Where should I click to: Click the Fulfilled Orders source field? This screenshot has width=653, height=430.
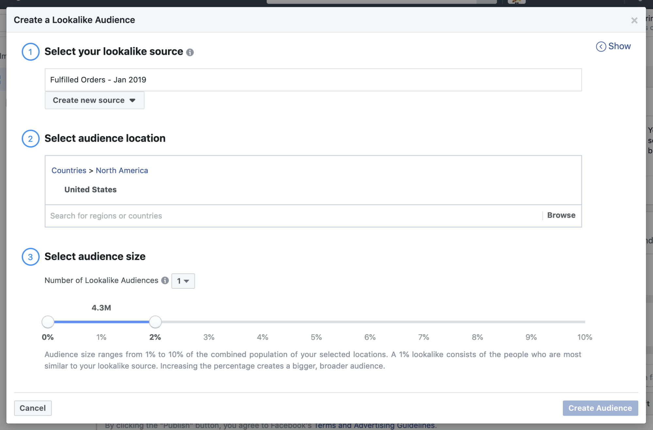pos(313,80)
